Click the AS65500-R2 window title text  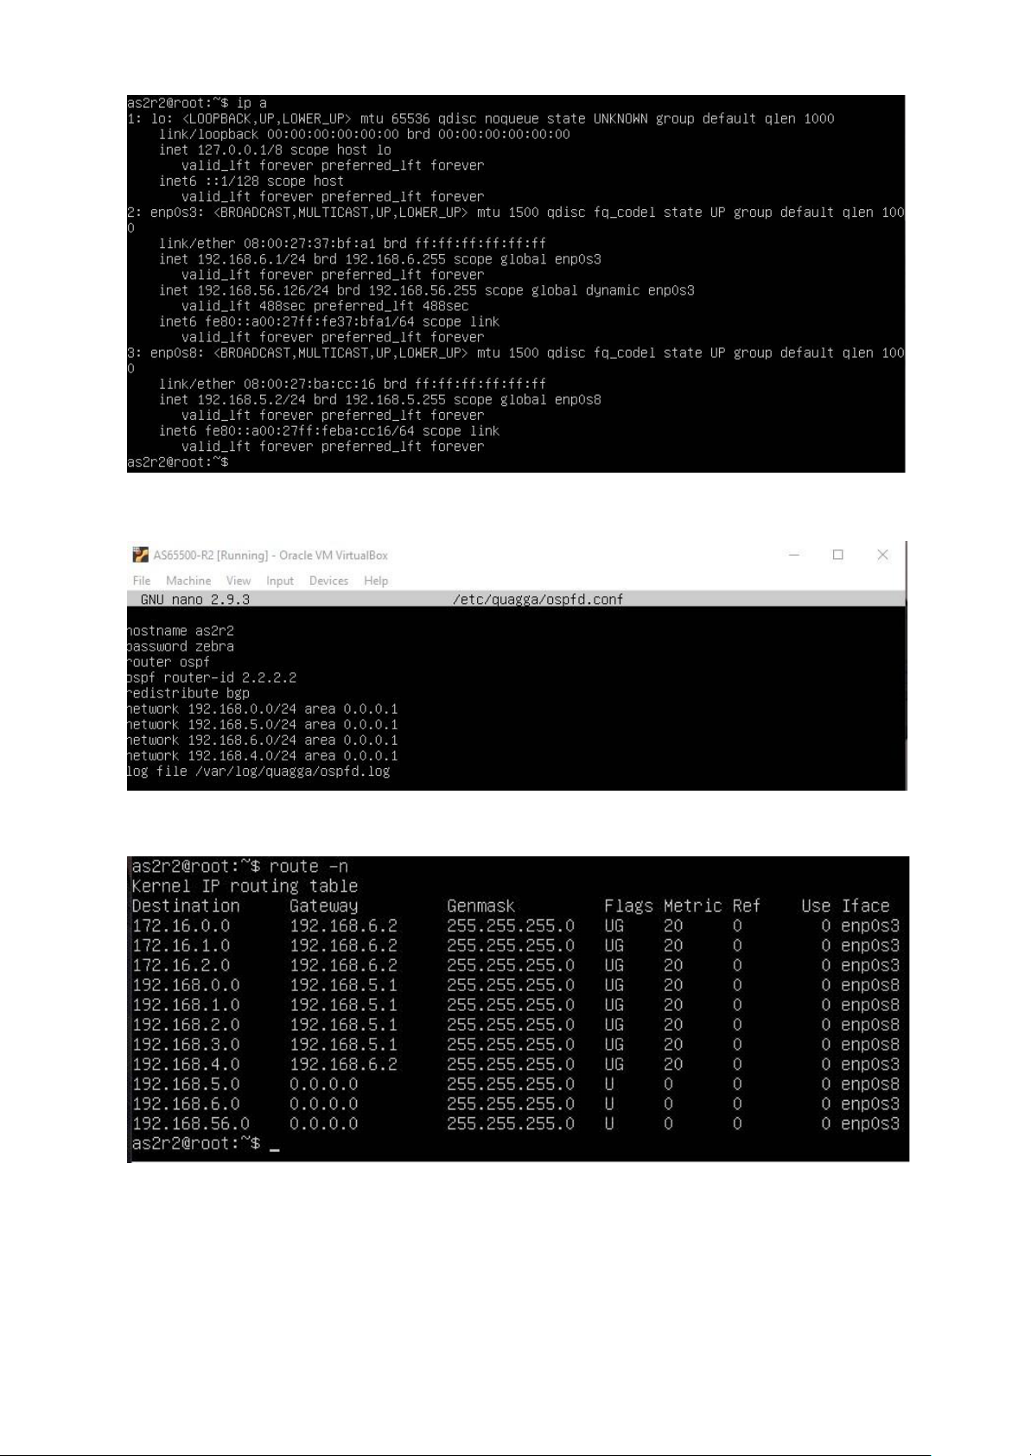[270, 556]
